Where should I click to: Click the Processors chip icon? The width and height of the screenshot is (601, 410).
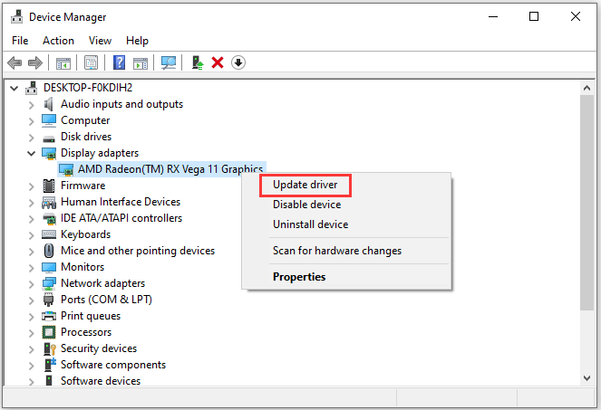[49, 332]
